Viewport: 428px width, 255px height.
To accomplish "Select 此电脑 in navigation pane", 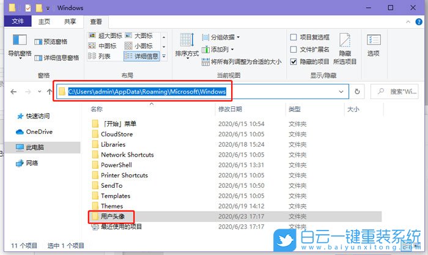I will (x=43, y=147).
